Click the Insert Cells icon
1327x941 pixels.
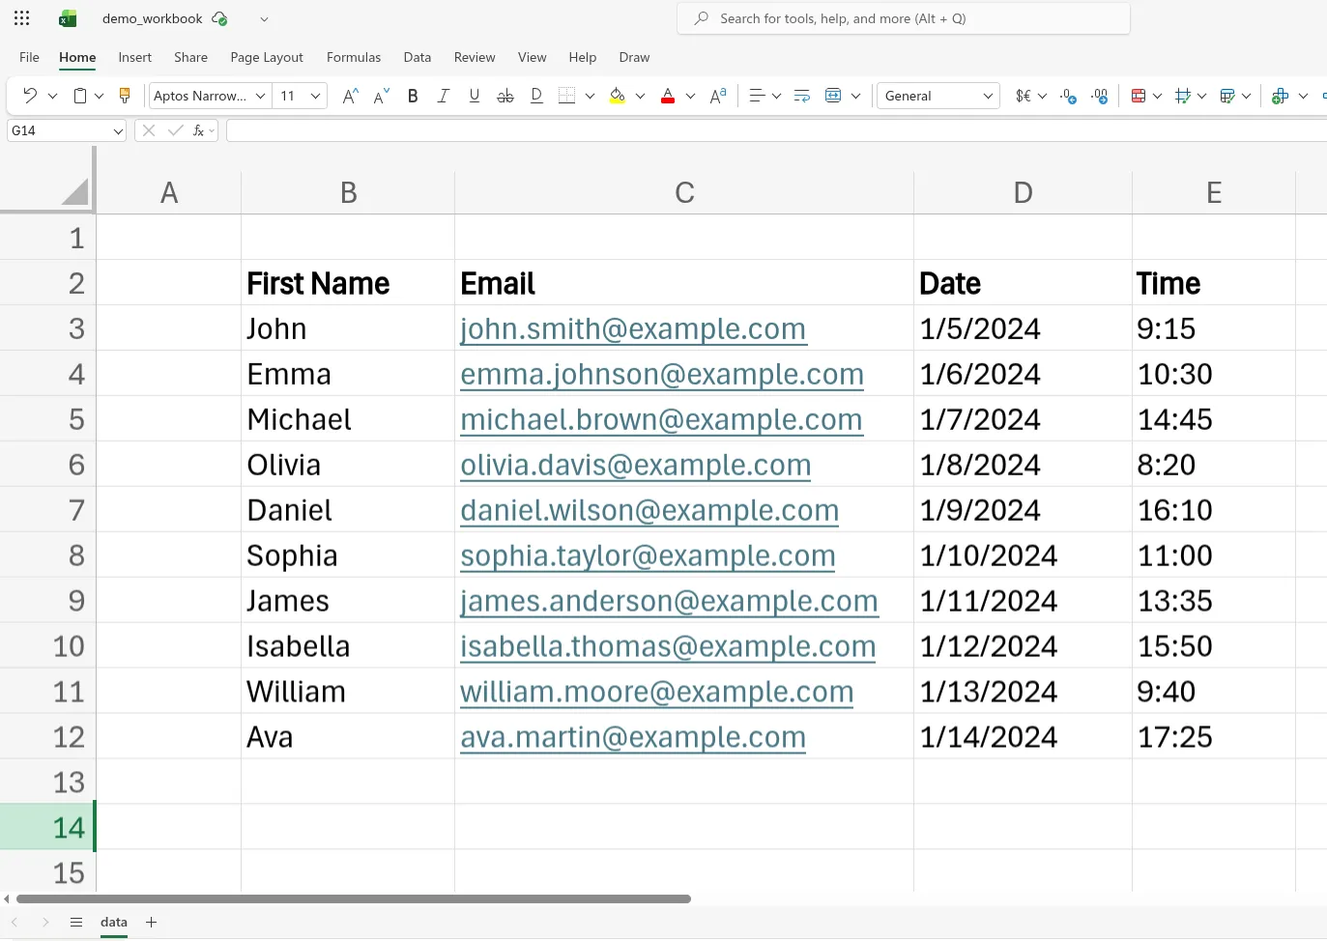pyautogui.click(x=1278, y=96)
